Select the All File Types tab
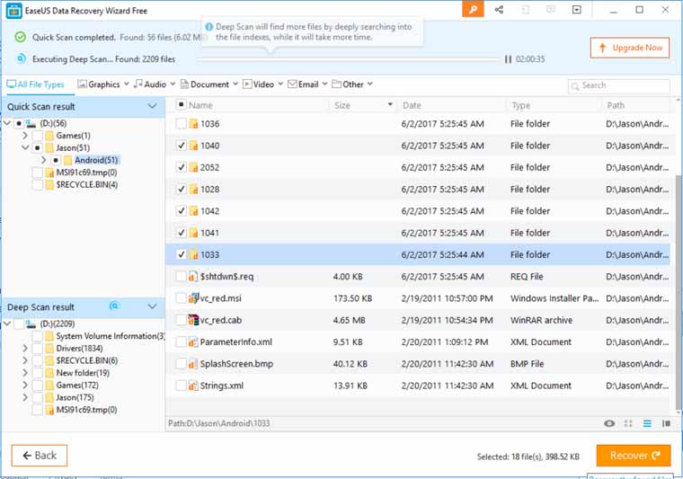The height and width of the screenshot is (479, 683). coord(35,84)
